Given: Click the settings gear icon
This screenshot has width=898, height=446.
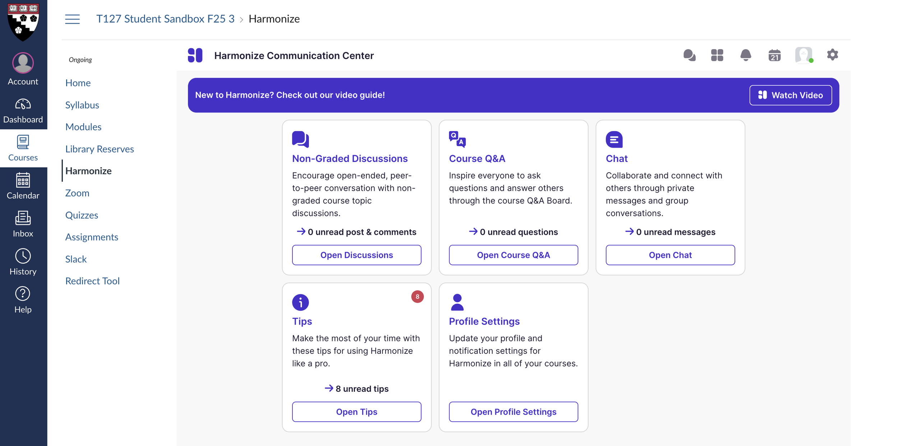Looking at the screenshot, I should pos(832,55).
